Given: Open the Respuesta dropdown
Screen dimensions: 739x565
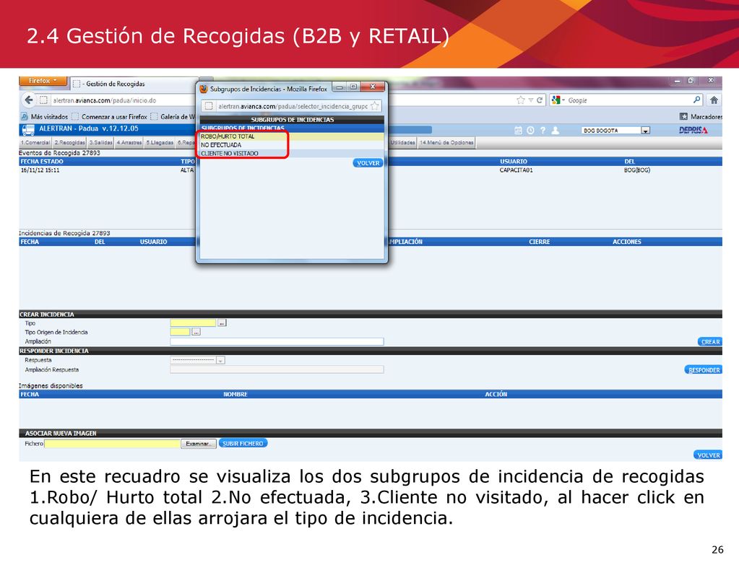Looking at the screenshot, I should tap(197, 360).
